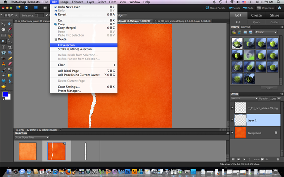The height and width of the screenshot is (177, 284).
Task: Expand the Clear submenu arrow
Action: click(114, 65)
